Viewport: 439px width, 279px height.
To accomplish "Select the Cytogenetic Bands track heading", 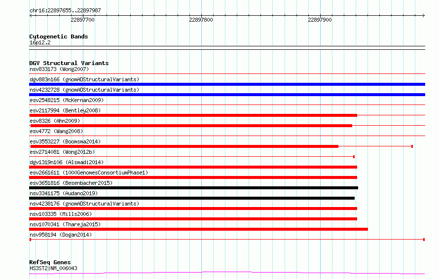I will (59, 36).
